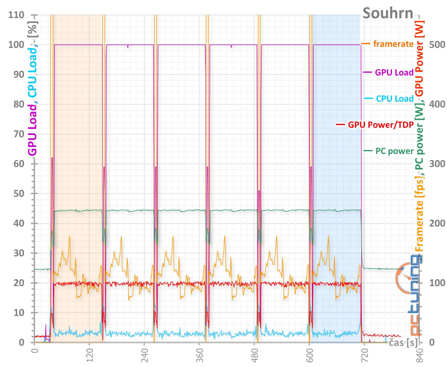Click the time axis label 600

(310, 355)
